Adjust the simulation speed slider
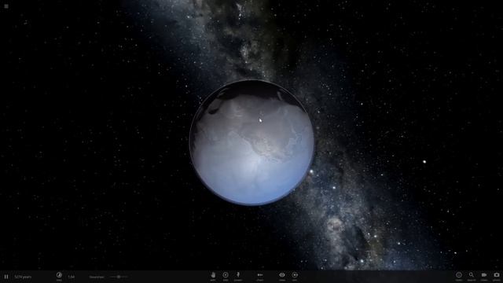Viewport: 503px width, 283px height. (x=119, y=277)
